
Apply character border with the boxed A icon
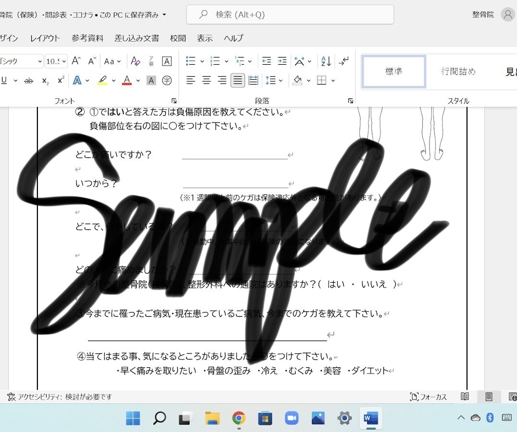[167, 61]
